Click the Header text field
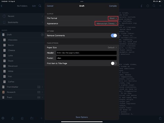 (x=86, y=53)
